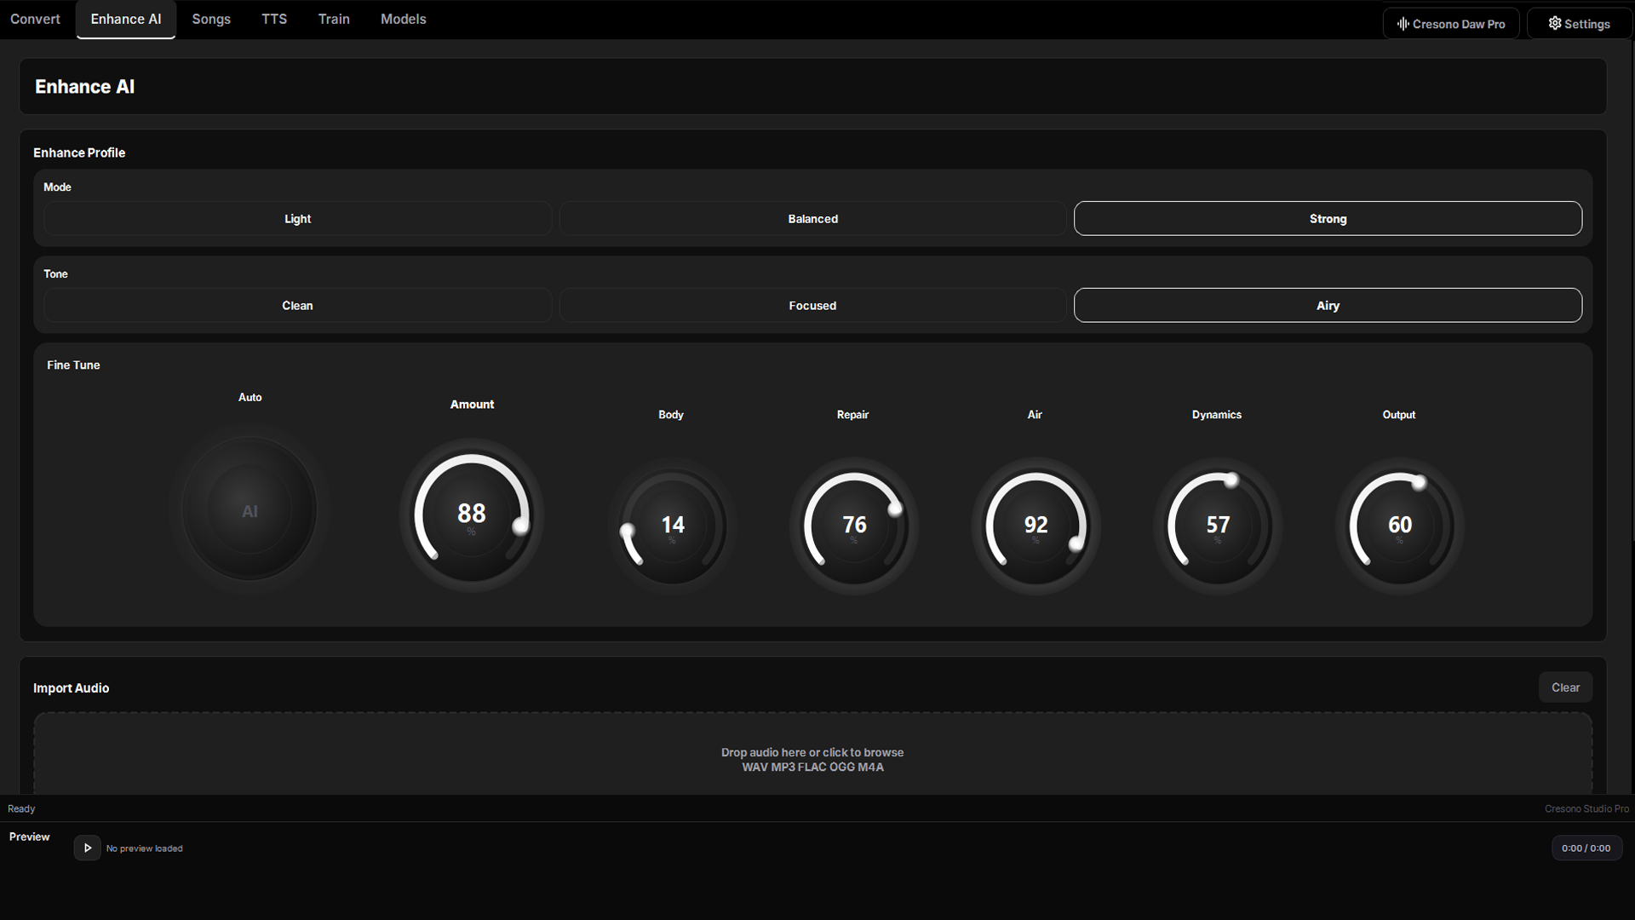The width and height of the screenshot is (1635, 920).
Task: Click the Body knob showing 14
Action: point(672,526)
